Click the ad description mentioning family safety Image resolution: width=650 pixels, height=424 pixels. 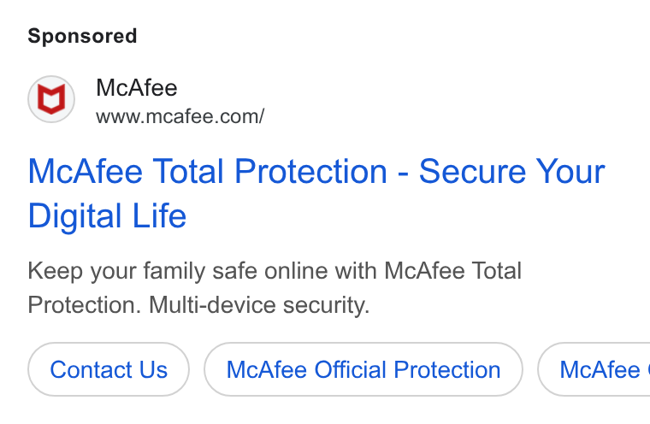pyautogui.click(x=275, y=288)
